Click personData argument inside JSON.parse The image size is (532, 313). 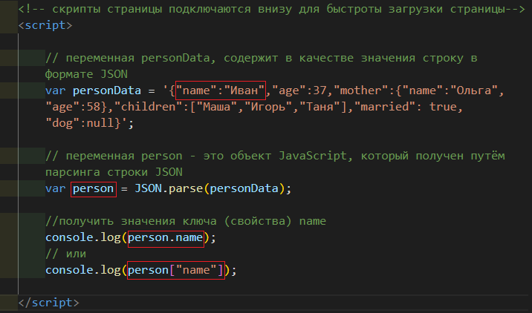pyautogui.click(x=244, y=188)
